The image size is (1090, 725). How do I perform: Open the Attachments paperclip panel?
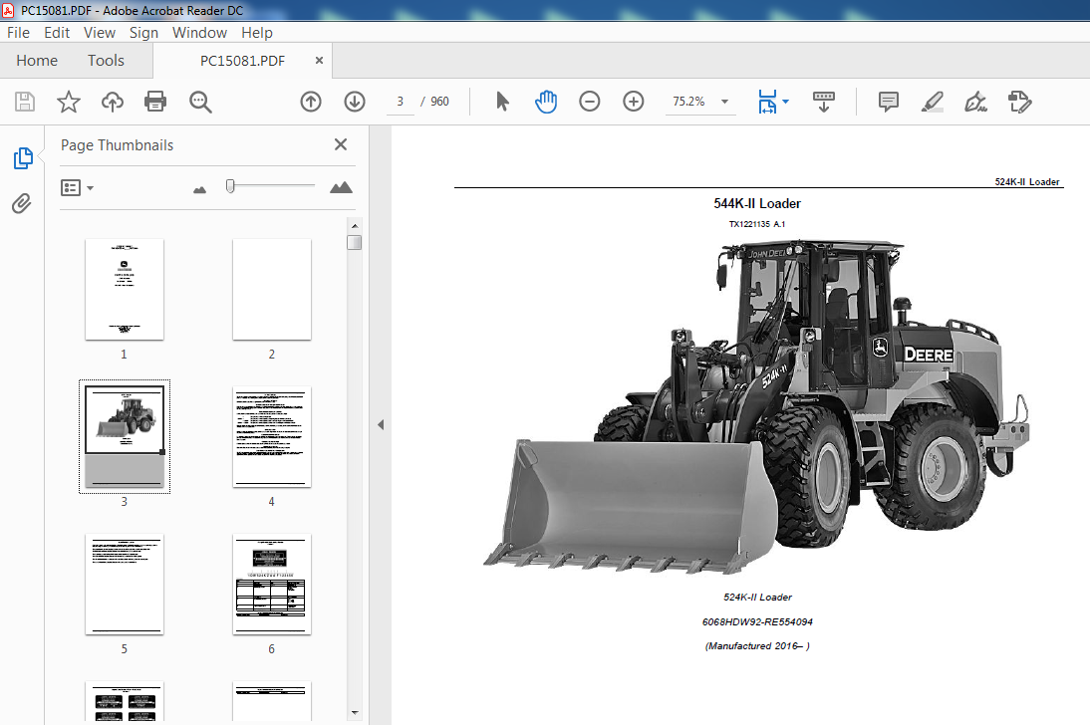(x=22, y=204)
